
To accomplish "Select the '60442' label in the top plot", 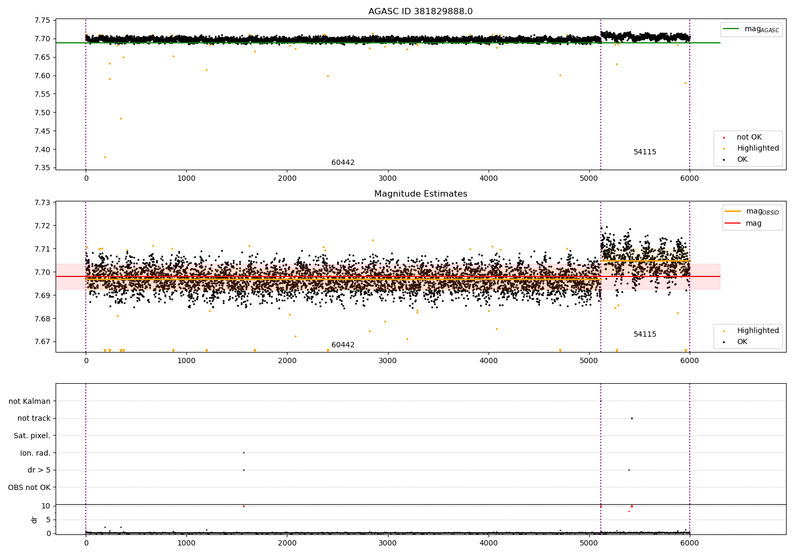I will coord(343,163).
